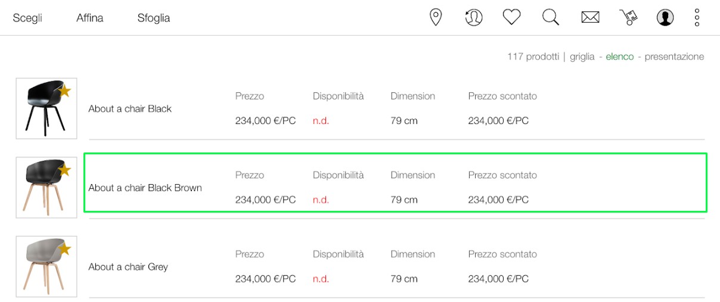
Task: Open the Sfoglia menu
Action: click(x=154, y=18)
